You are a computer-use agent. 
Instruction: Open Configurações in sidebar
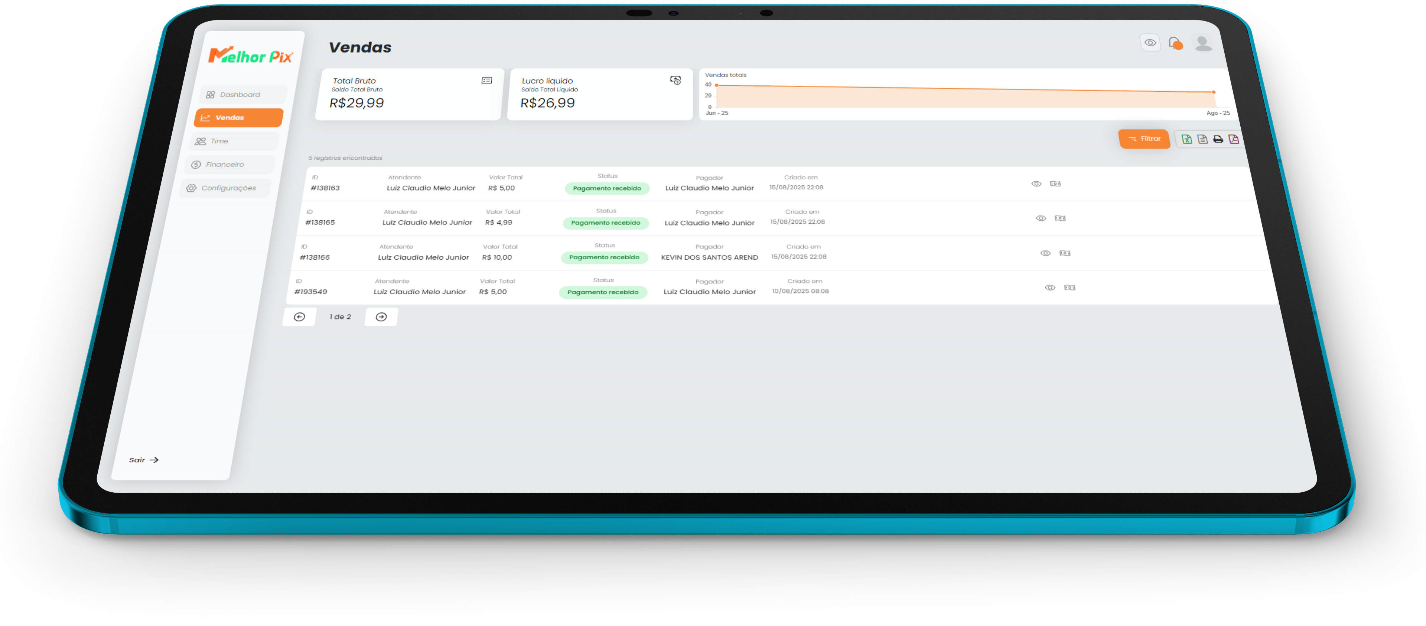[228, 188]
